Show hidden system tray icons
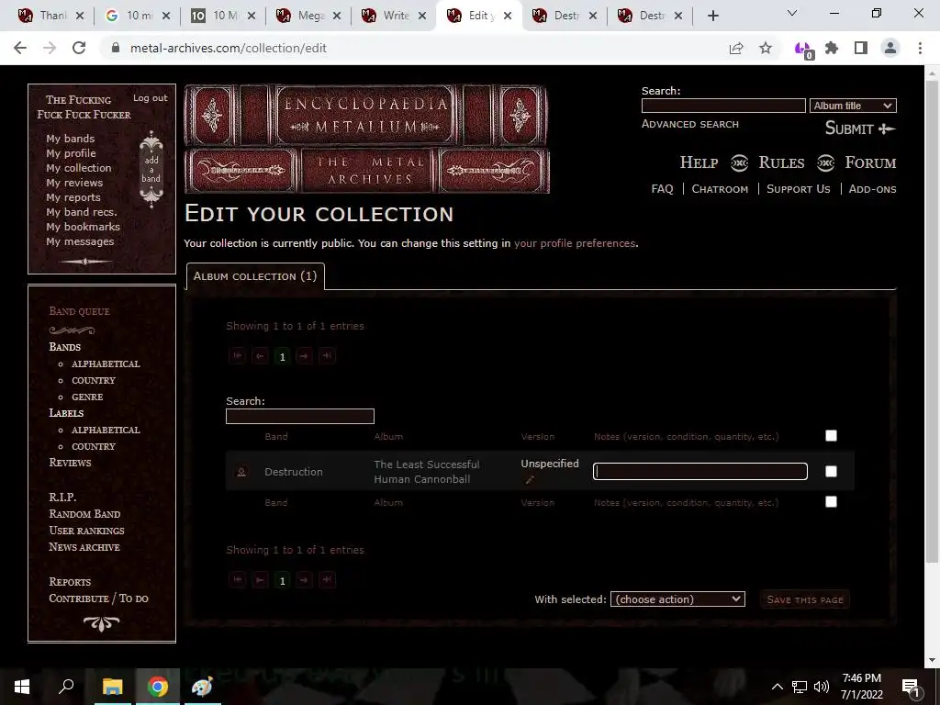Screen dimensions: 940x705 point(777,687)
